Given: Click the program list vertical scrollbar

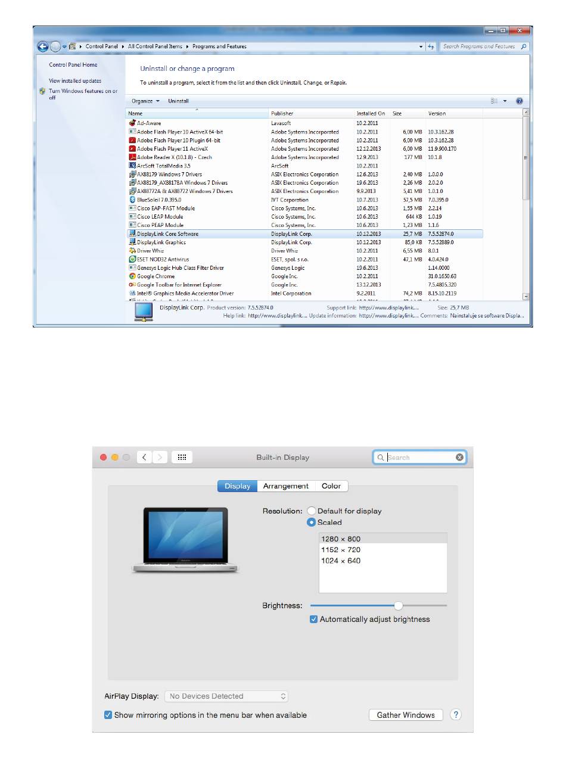Looking at the screenshot, I should click(525, 158).
